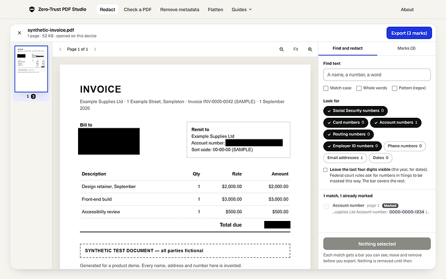The width and height of the screenshot is (446, 279).
Task: Zoom in the page view
Action: pyautogui.click(x=310, y=49)
